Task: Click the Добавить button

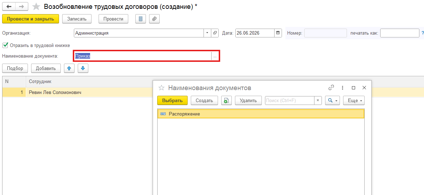Action: [46, 68]
